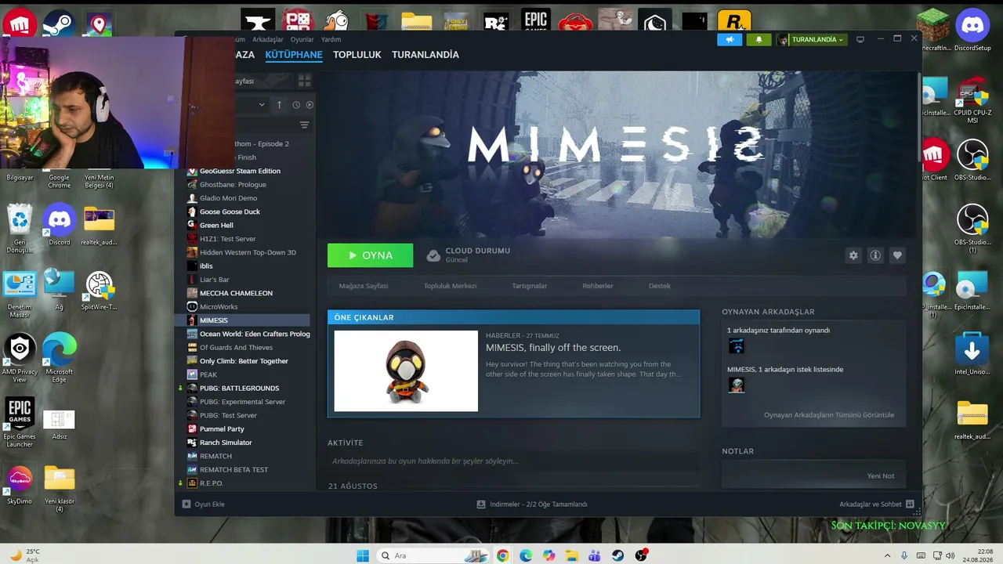Open File Explorer from the taskbar
1003x564 pixels.
click(572, 555)
